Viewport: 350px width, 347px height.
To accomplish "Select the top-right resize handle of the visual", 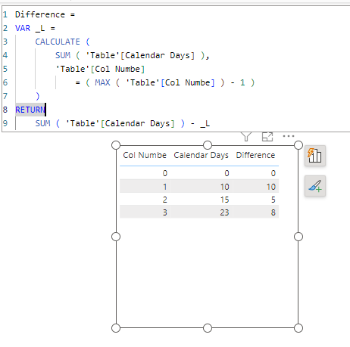I will coord(298,145).
